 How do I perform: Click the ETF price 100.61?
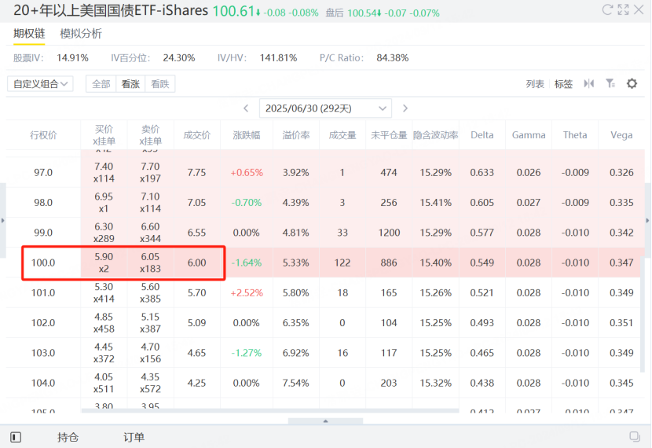point(233,11)
